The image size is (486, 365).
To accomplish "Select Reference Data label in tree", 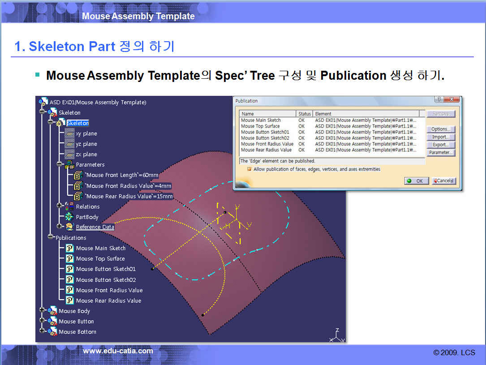I will [95, 227].
